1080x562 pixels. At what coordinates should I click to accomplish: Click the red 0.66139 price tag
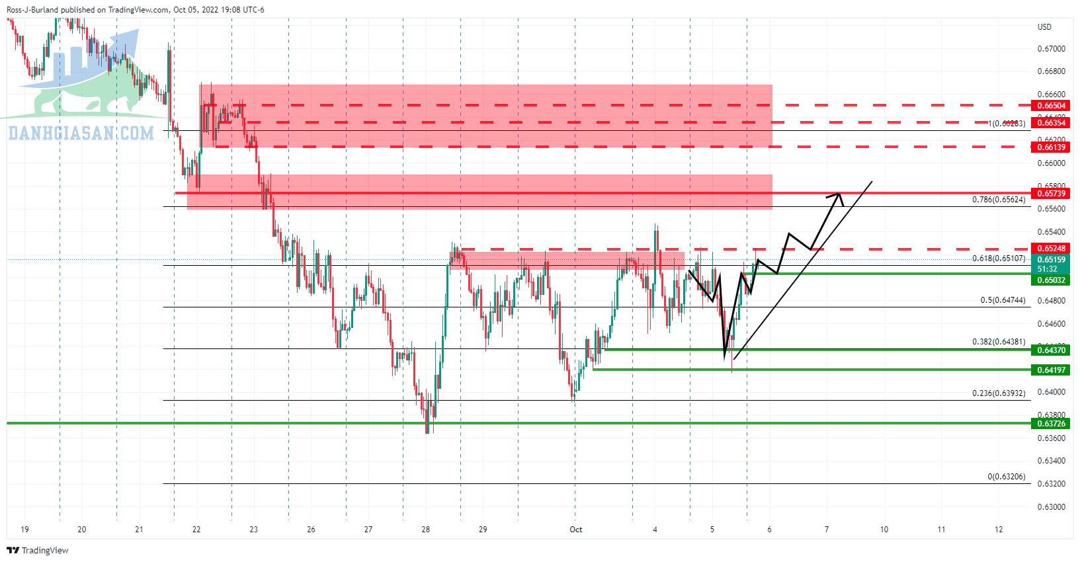(x=1051, y=147)
